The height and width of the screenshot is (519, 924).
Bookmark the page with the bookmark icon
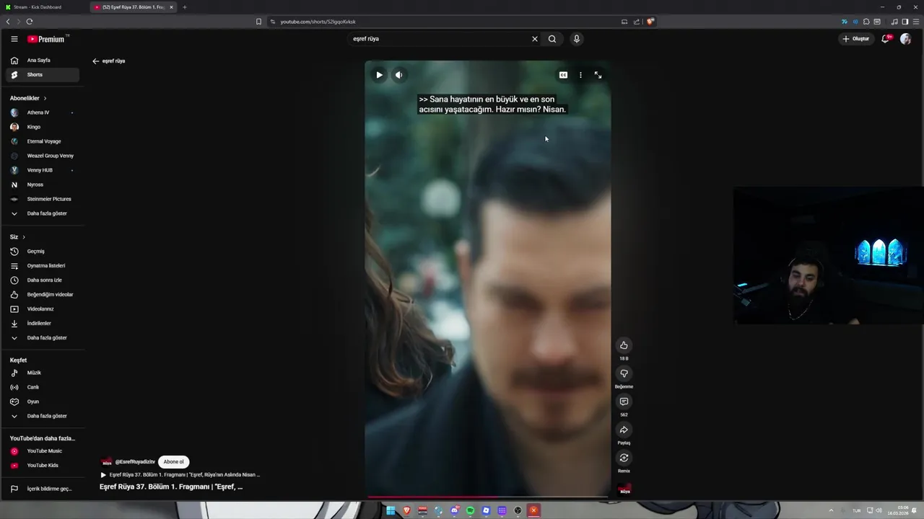[x=258, y=22]
